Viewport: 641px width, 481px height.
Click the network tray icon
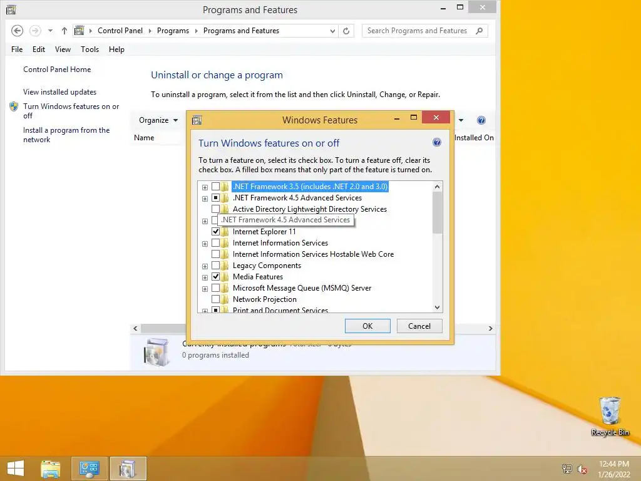(x=567, y=468)
